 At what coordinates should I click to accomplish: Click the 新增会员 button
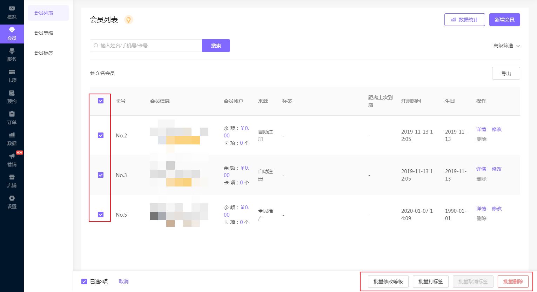[505, 20]
